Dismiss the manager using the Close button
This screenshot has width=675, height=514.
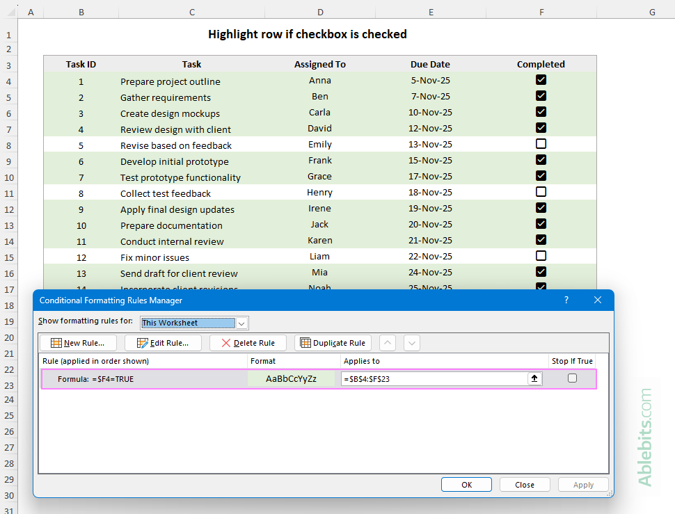click(525, 484)
